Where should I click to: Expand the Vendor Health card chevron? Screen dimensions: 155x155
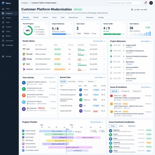pos(124,24)
